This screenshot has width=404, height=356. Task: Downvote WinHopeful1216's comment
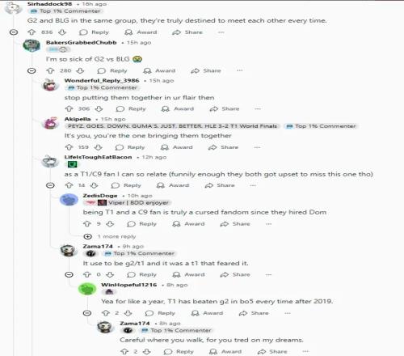[x=128, y=313]
